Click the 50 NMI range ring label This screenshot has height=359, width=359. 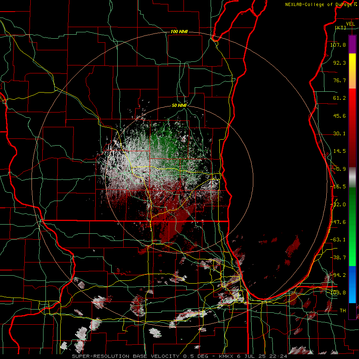pos(179,106)
